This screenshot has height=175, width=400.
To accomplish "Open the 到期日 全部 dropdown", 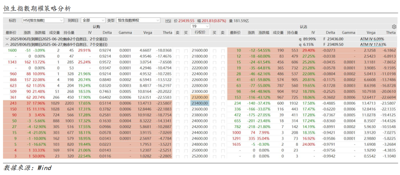I will (x=93, y=20).
